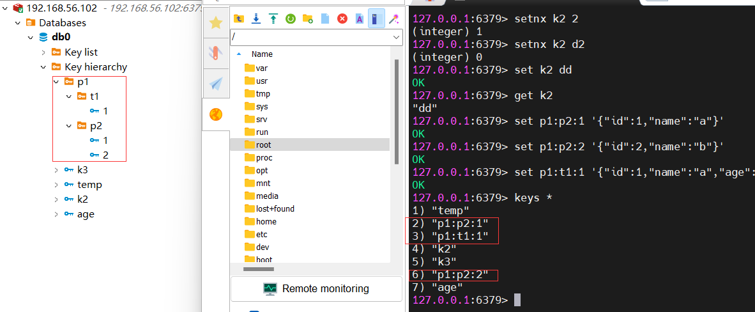Image resolution: width=755 pixels, height=312 pixels.
Task: Open the remote path dropdown
Action: [396, 38]
